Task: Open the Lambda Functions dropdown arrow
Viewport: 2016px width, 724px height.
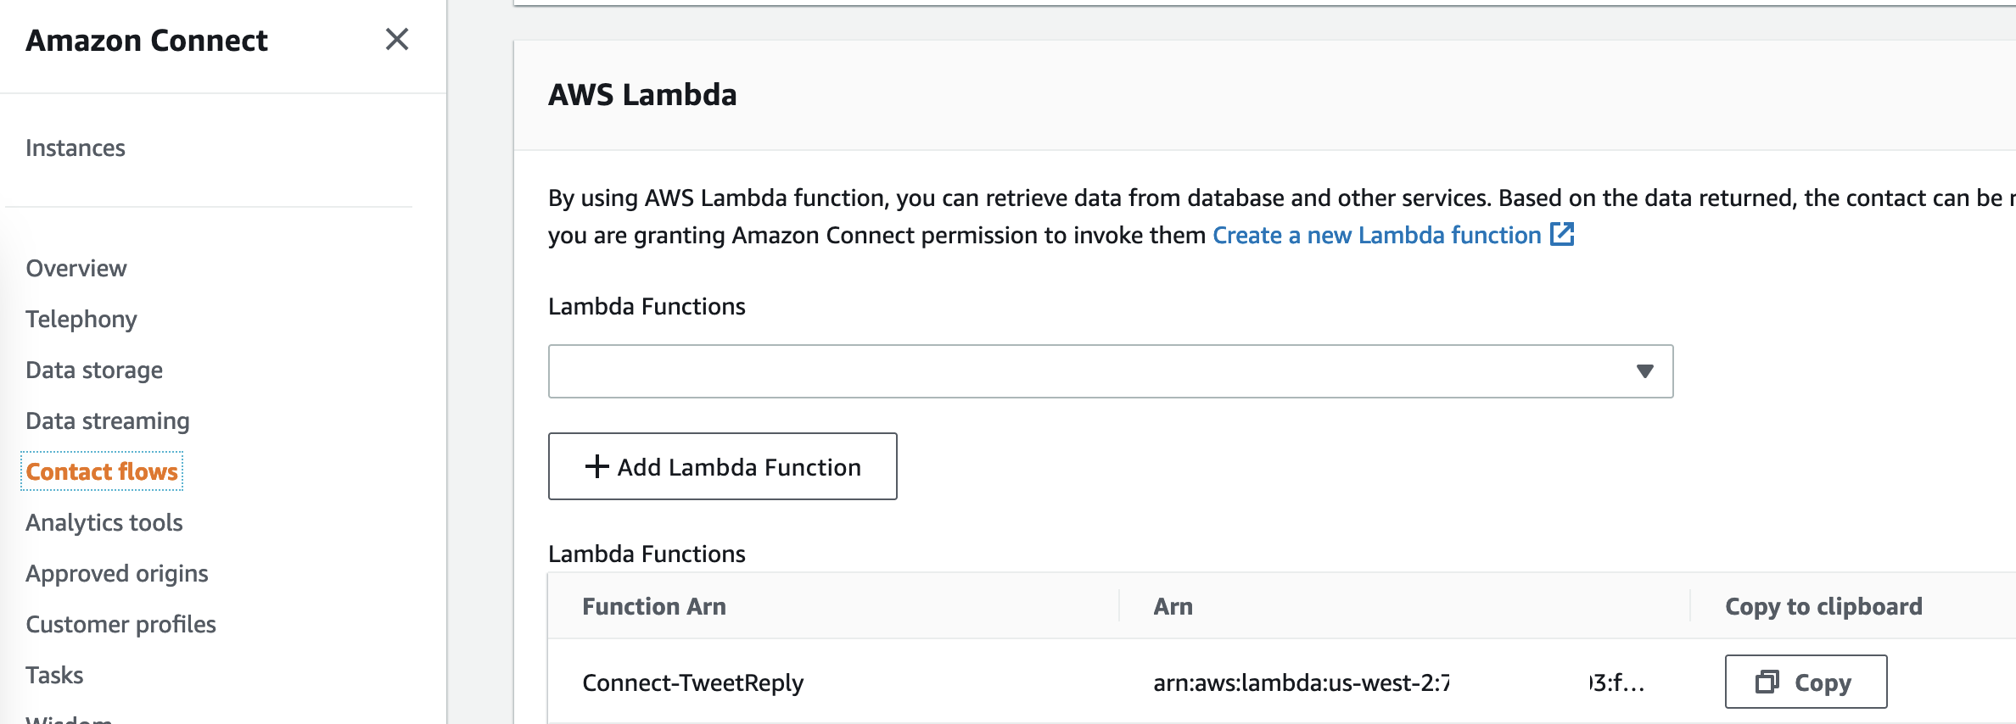Action: coord(1644,370)
